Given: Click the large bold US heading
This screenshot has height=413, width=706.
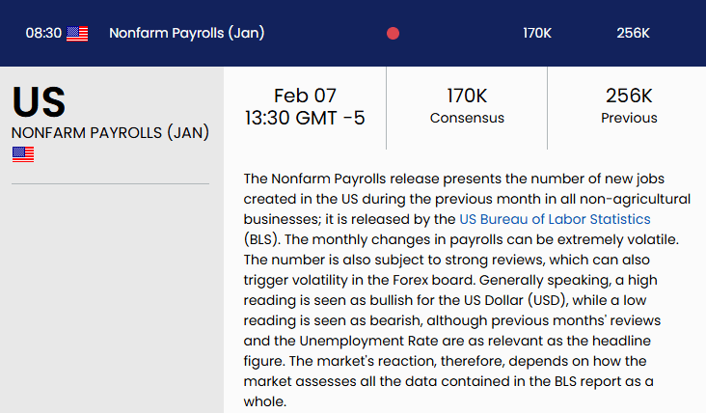Looking at the screenshot, I should pyautogui.click(x=39, y=100).
